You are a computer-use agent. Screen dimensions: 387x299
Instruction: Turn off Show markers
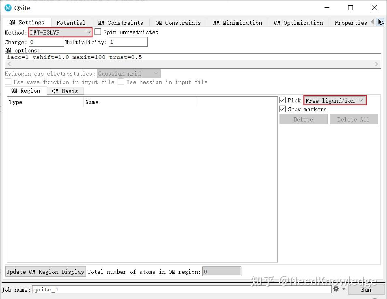[x=282, y=109]
